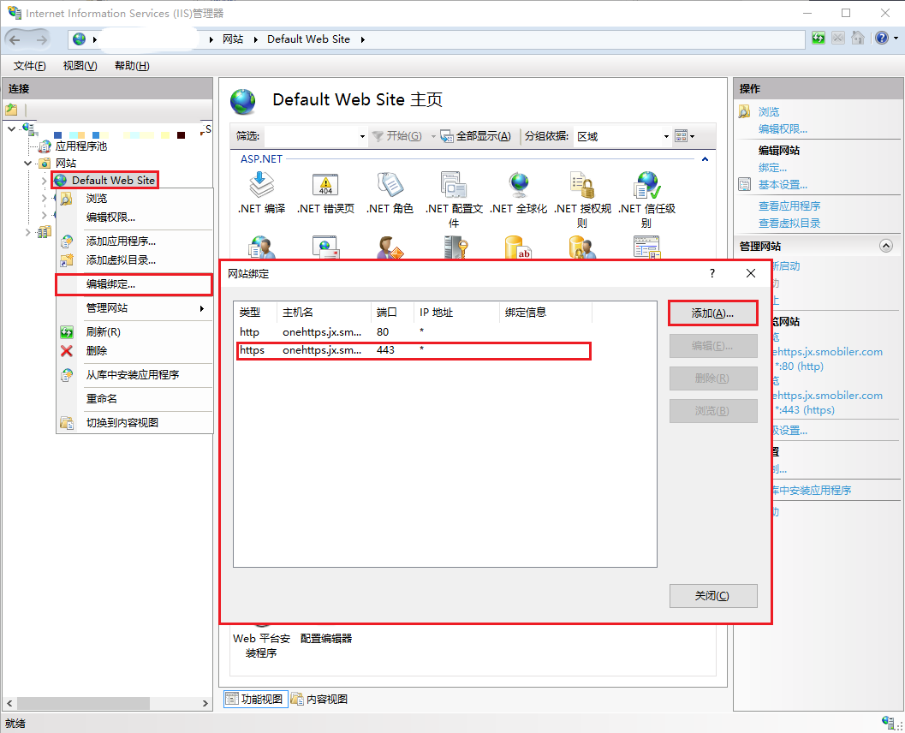Switch to 功能视图 tab
Screen dimensions: 905x733
point(256,699)
